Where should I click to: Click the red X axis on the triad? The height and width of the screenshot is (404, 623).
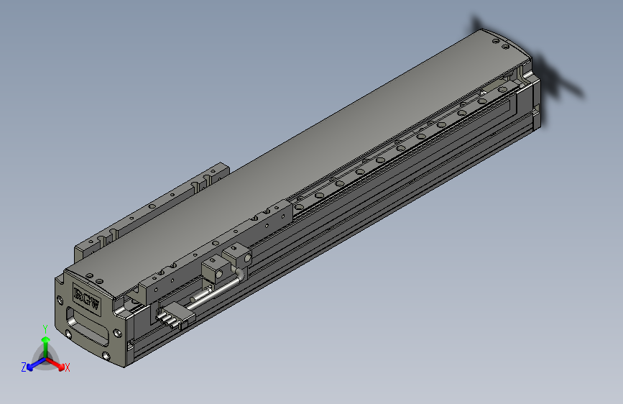click(56, 364)
